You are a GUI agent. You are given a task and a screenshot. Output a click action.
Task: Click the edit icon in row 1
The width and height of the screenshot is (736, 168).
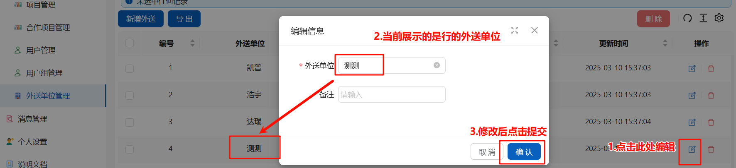(x=692, y=68)
